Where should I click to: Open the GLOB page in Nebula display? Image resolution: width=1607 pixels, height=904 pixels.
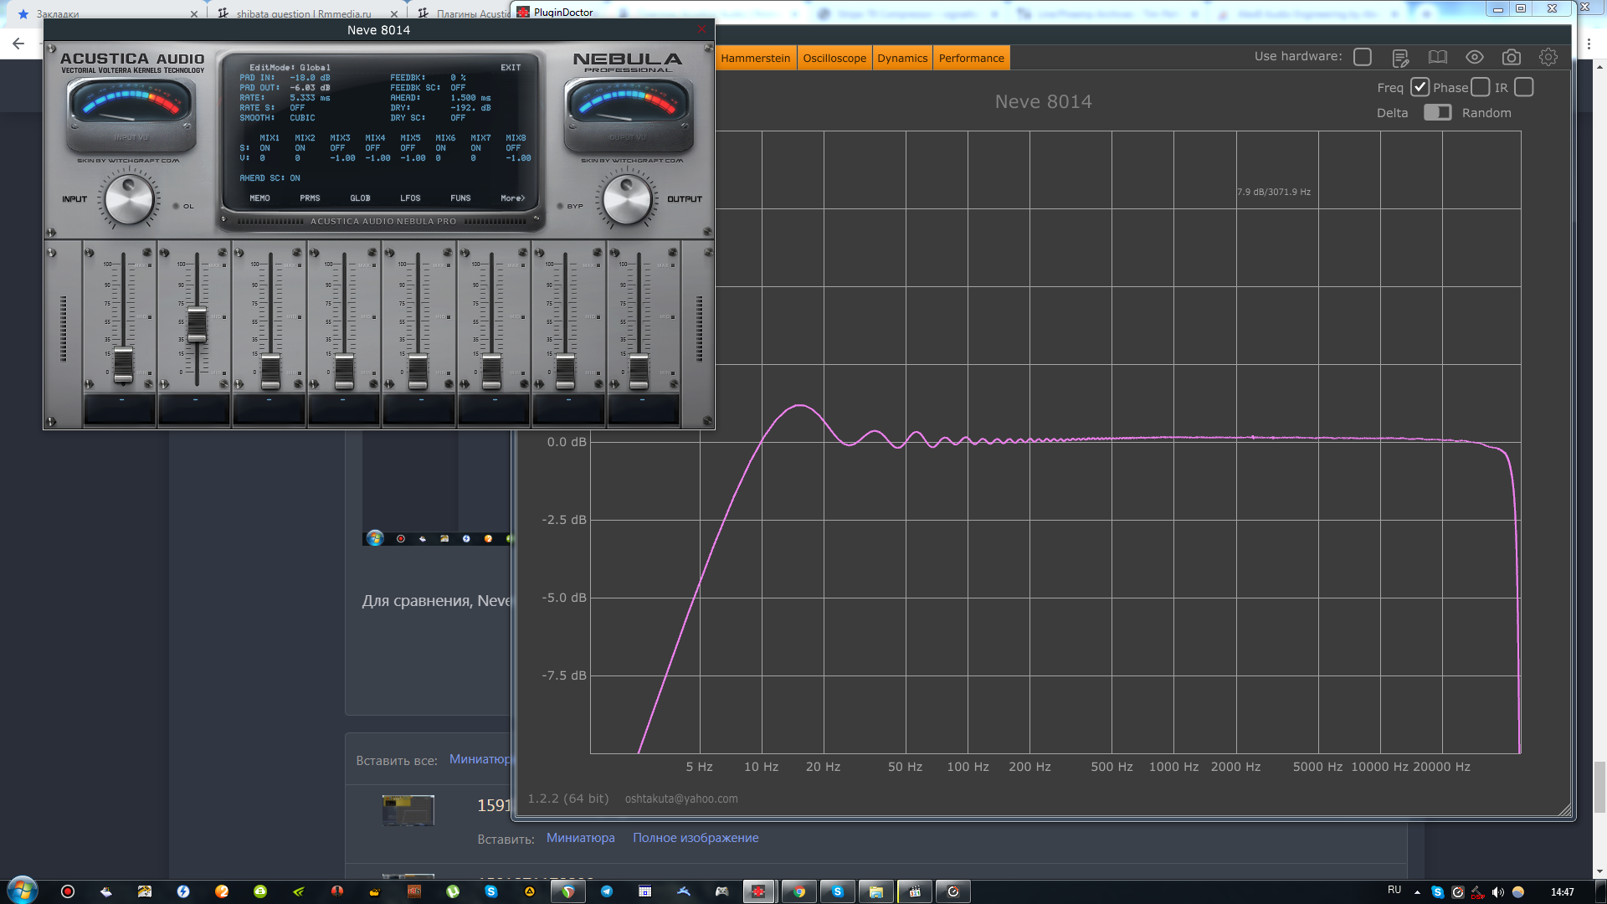click(x=360, y=198)
